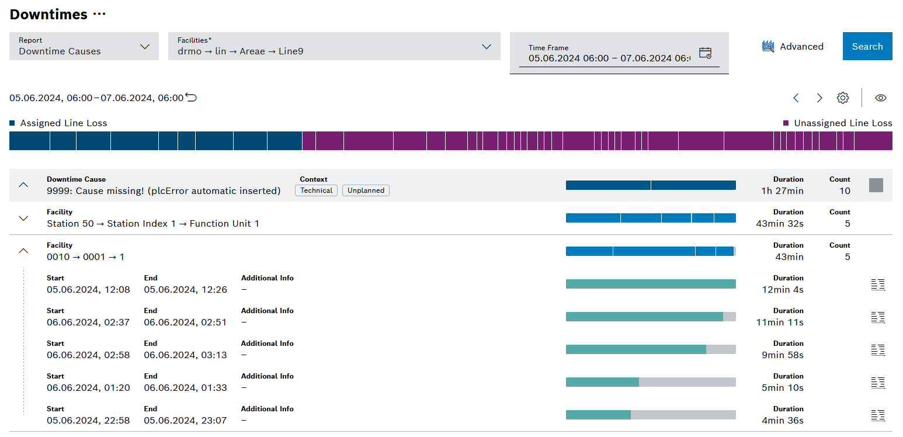Toggle the Technical context tag

[316, 190]
